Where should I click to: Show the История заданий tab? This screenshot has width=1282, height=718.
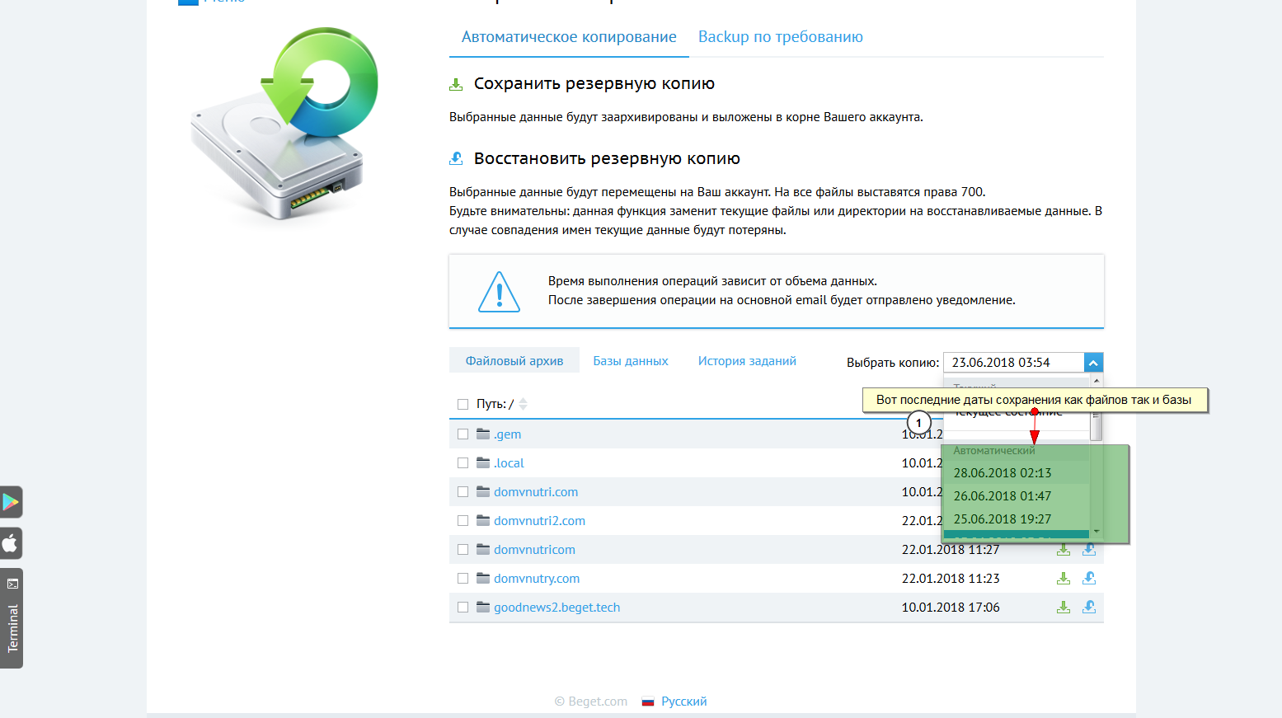pos(747,361)
